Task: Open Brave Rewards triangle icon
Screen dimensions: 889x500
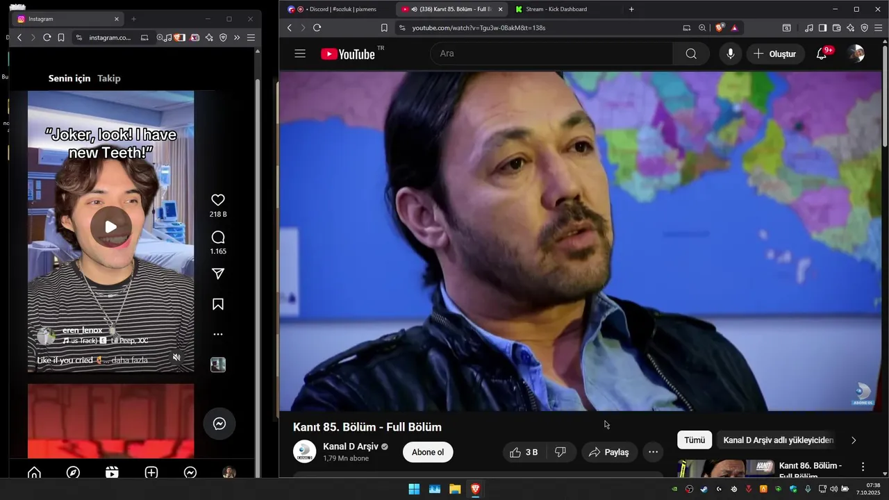Action: [x=734, y=28]
